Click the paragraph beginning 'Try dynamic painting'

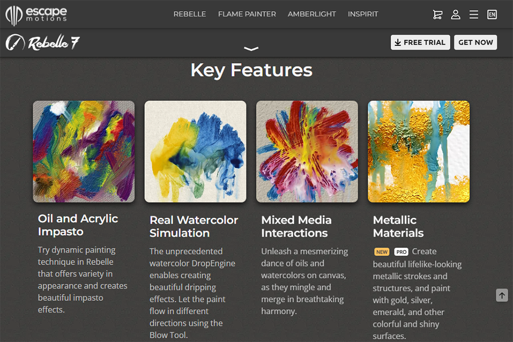coord(82,280)
